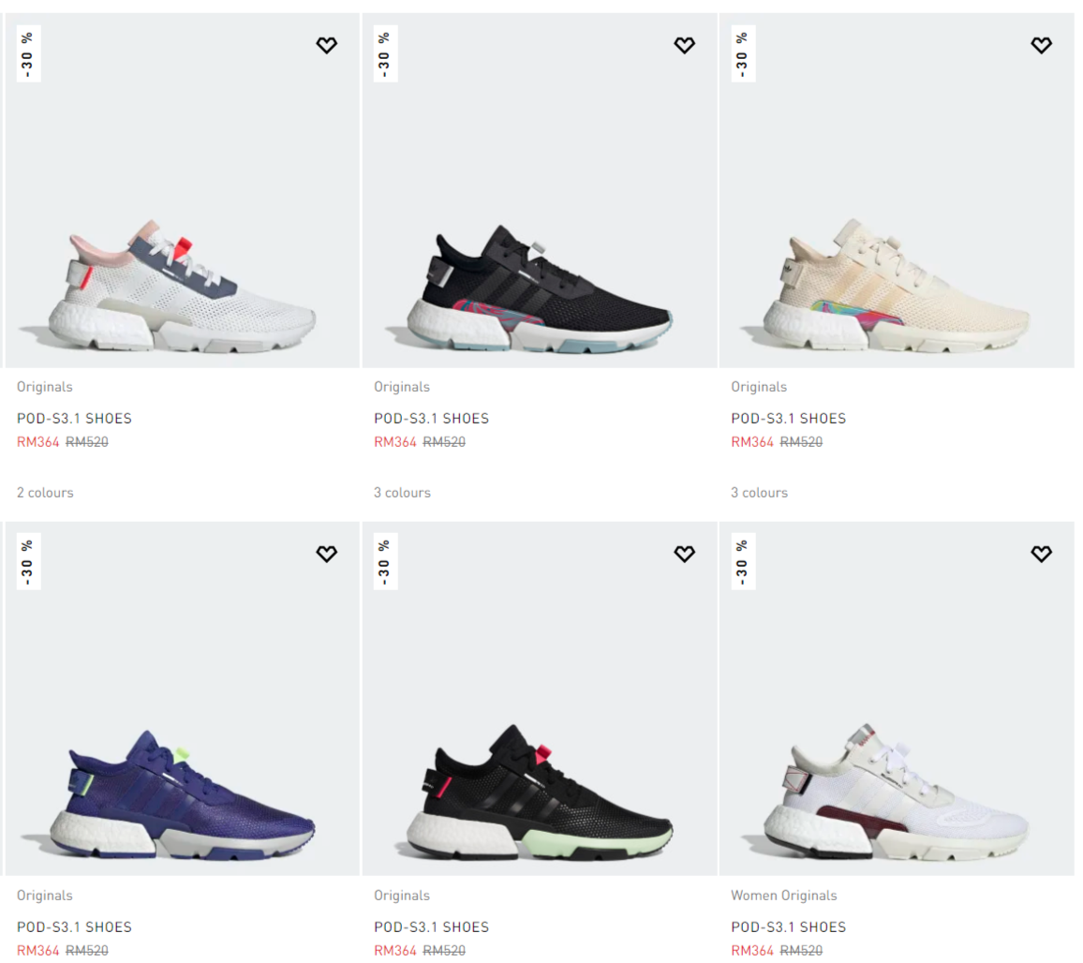Click the Women Originals category label
The height and width of the screenshot is (963, 1083).
784,896
